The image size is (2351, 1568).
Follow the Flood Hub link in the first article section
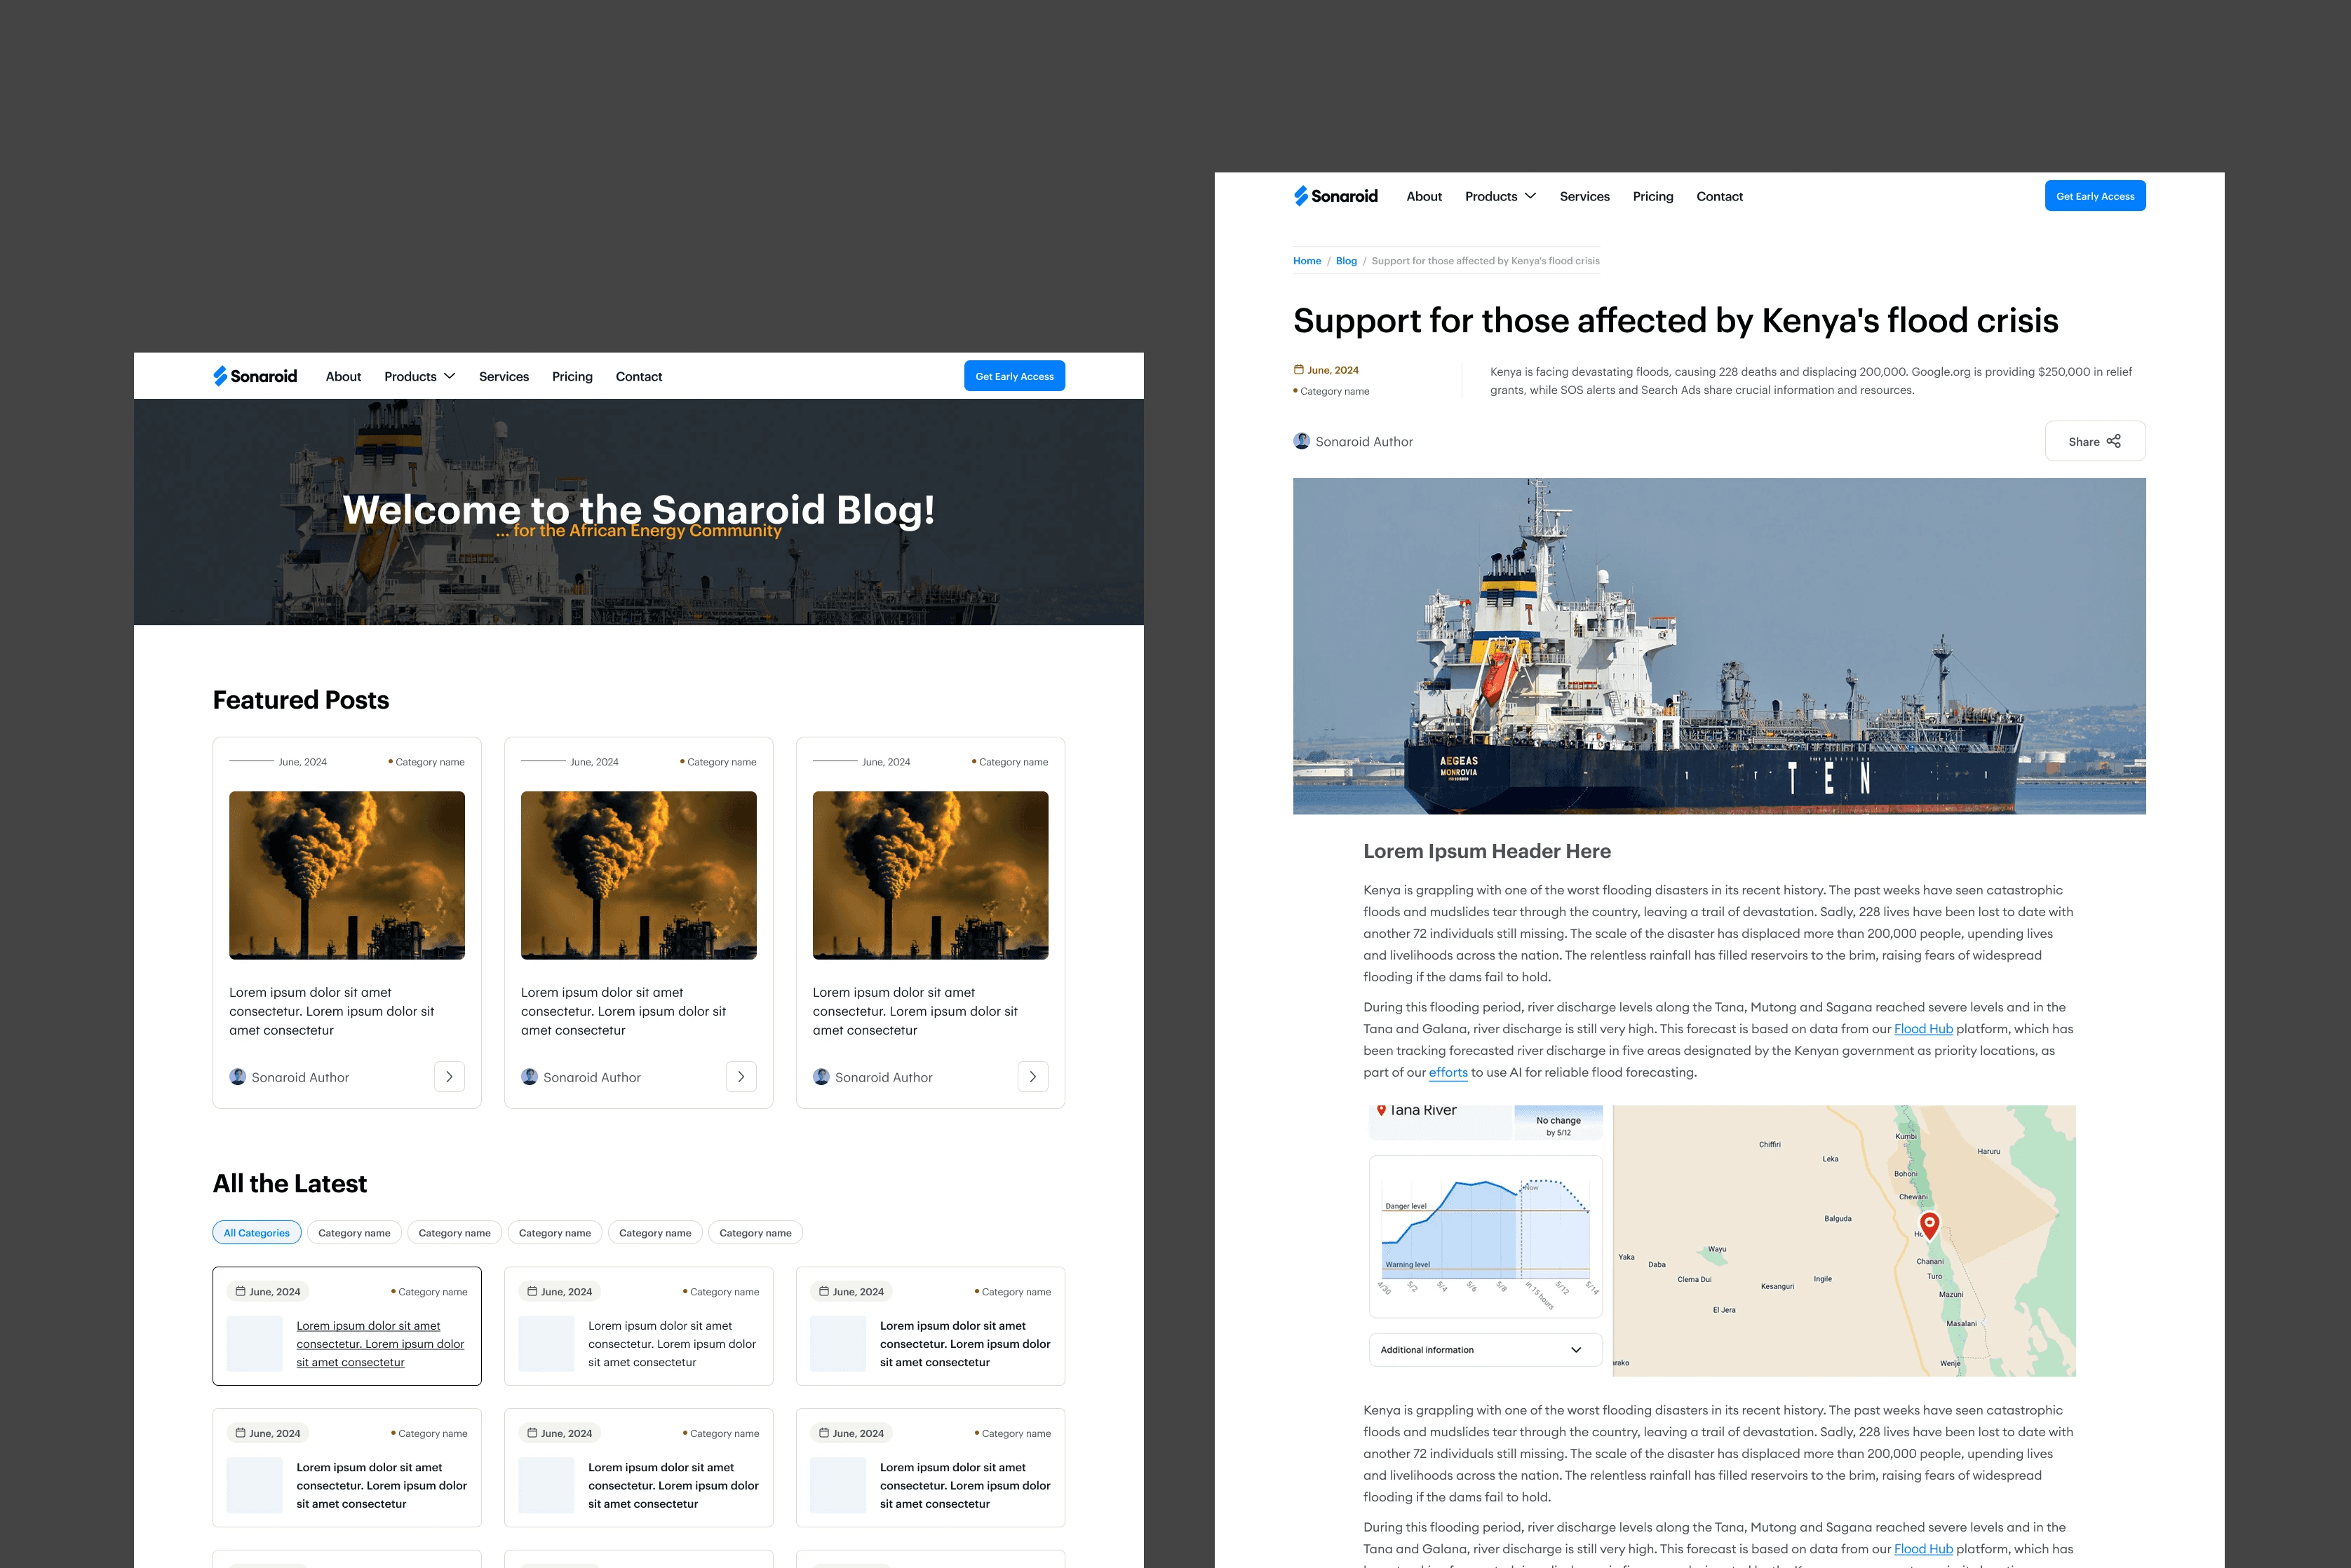click(1923, 1029)
